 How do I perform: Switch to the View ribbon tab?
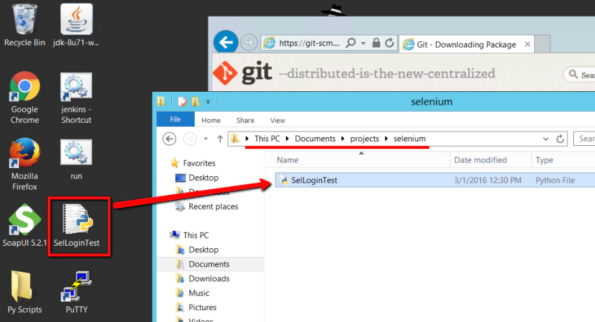277,120
